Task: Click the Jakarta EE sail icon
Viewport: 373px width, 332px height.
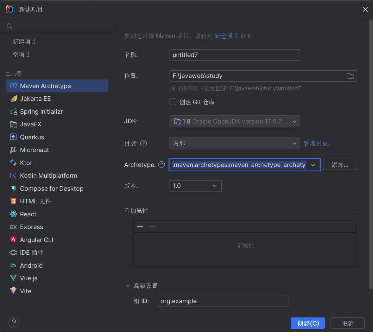Action: point(13,99)
